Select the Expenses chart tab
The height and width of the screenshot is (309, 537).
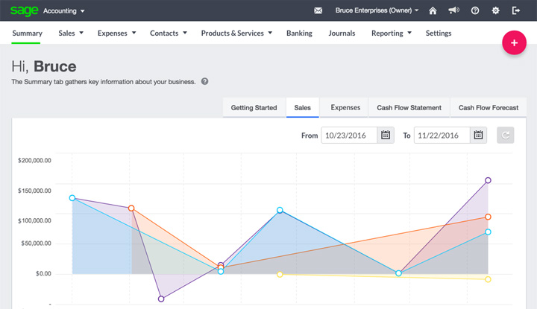[345, 108]
